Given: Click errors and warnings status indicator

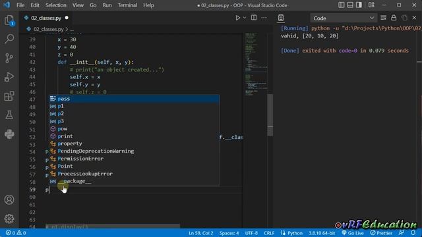Looking at the screenshot, I should tap(16, 233).
